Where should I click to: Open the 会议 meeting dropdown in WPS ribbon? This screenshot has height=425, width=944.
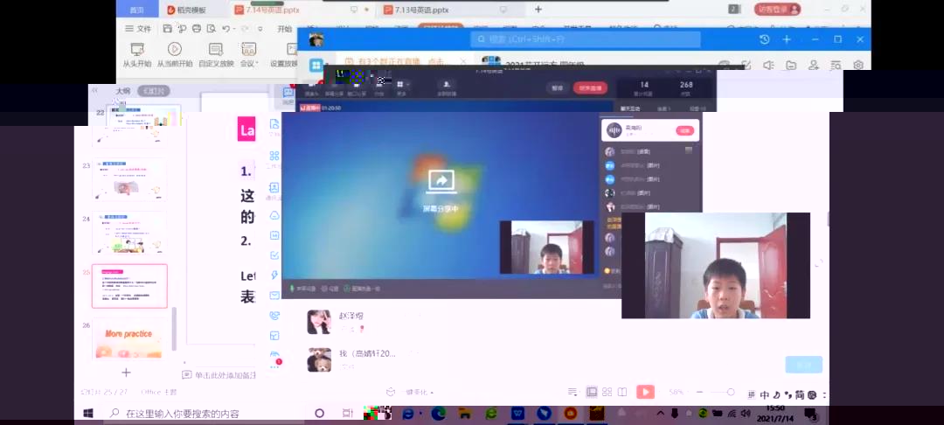[x=248, y=55]
